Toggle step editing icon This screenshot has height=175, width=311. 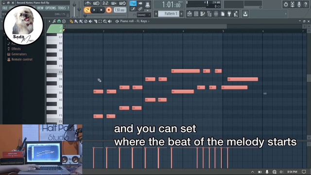133,9
